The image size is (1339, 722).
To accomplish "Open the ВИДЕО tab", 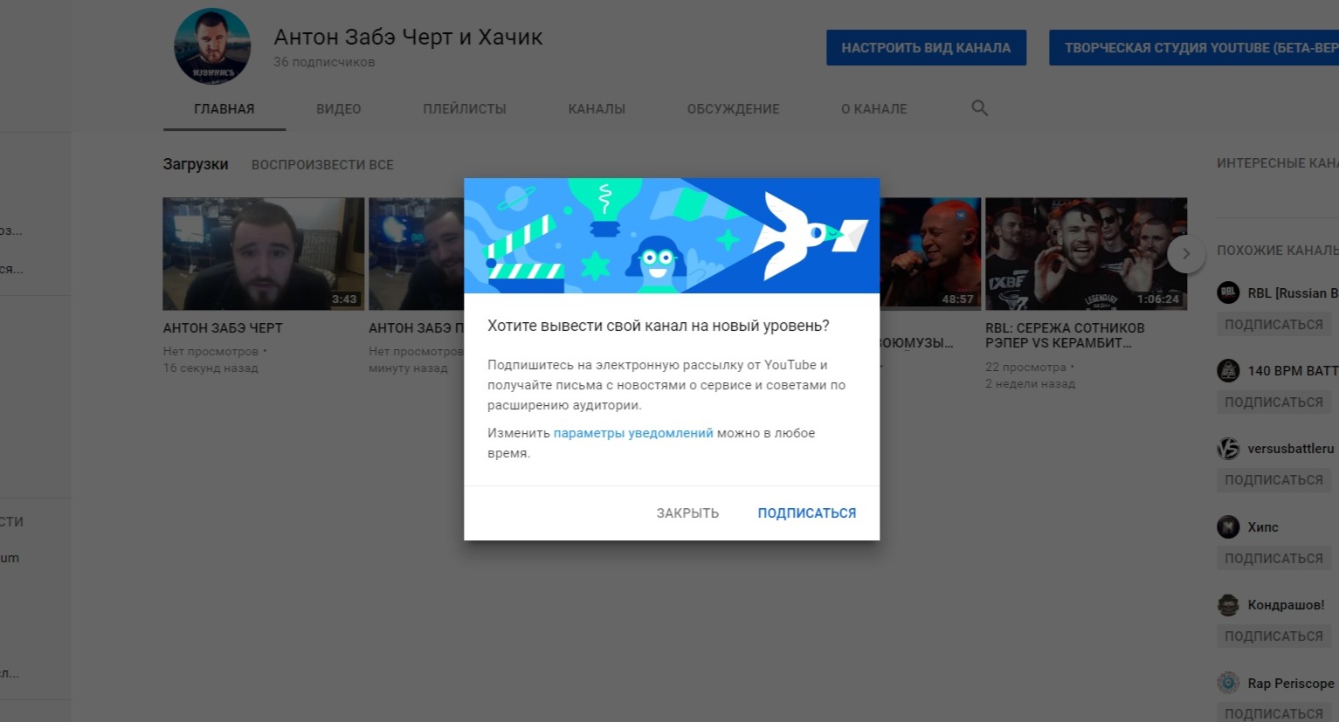I will point(339,109).
